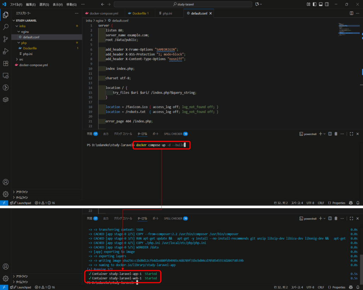Click the Accounts icon in activity bar
Image resolution: width=363 pixels, height=290 pixels.
pyautogui.click(x=6, y=182)
